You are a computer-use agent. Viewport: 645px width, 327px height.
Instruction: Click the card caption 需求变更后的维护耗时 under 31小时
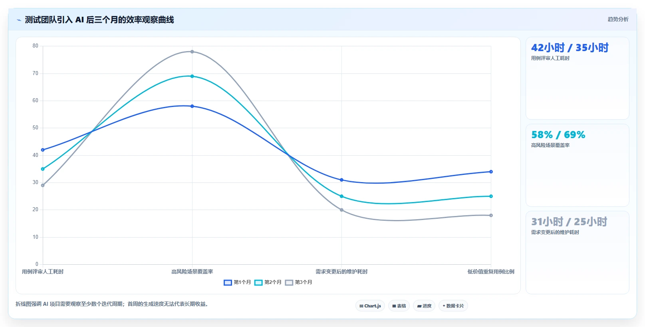(555, 232)
